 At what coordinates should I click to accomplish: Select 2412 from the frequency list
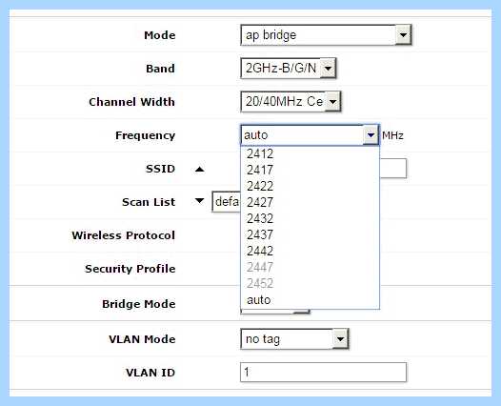310,153
